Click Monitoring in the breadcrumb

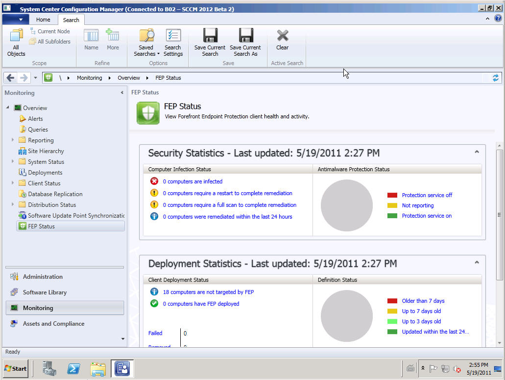pos(89,78)
